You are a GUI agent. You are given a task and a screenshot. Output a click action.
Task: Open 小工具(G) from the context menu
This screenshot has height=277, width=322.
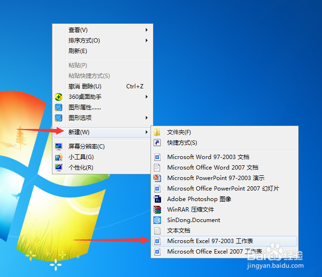pos(102,157)
